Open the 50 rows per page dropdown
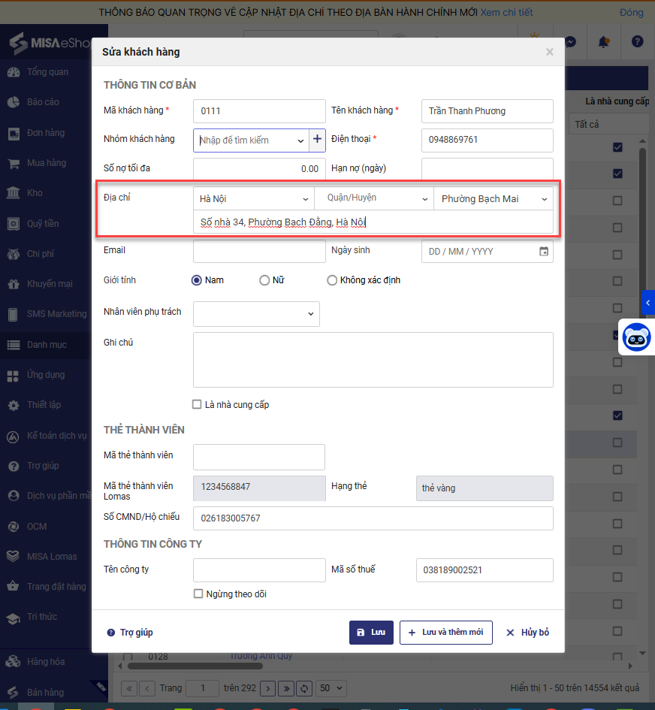Screen dimensions: 655x710 (x=331, y=688)
